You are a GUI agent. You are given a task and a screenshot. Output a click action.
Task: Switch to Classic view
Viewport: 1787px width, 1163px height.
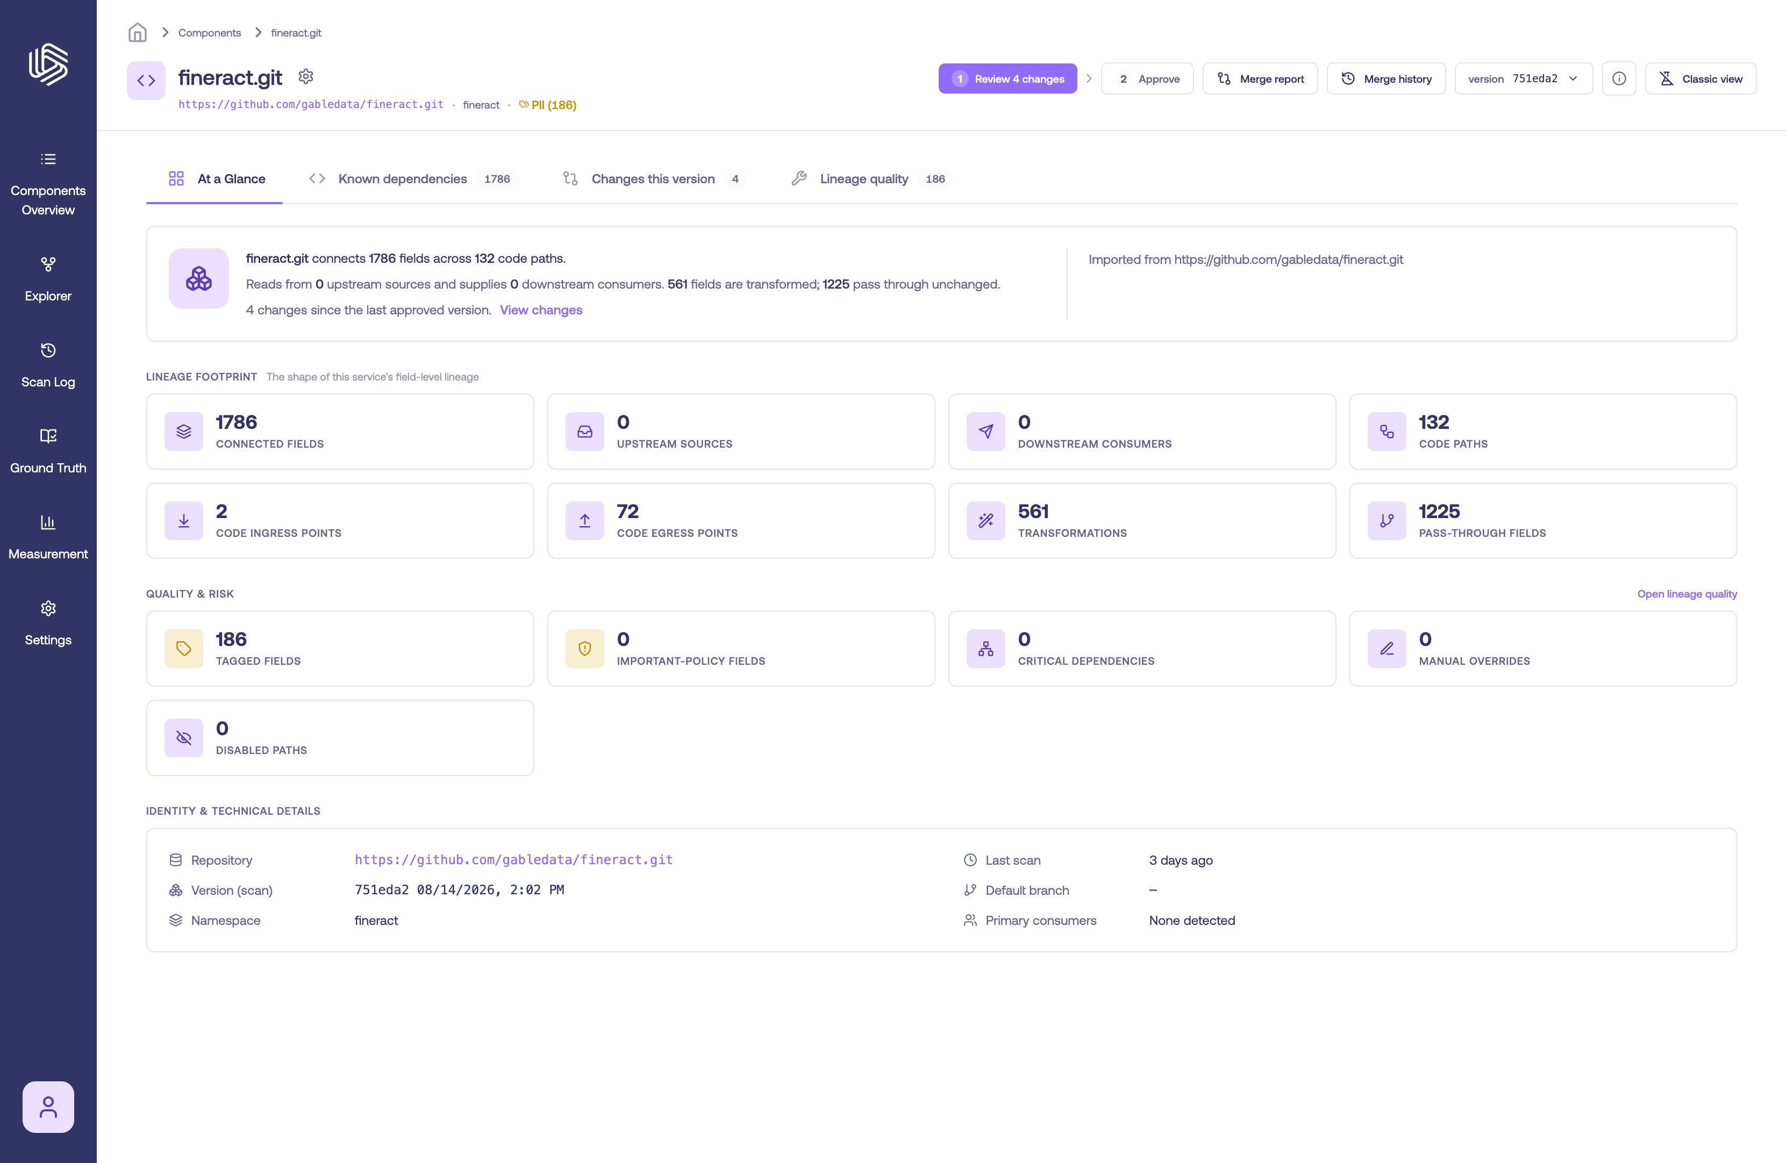point(1700,79)
